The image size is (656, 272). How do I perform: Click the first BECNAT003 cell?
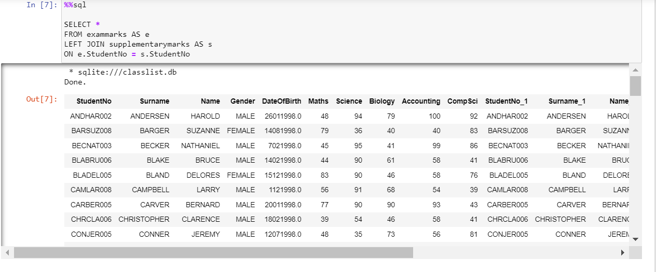click(92, 146)
